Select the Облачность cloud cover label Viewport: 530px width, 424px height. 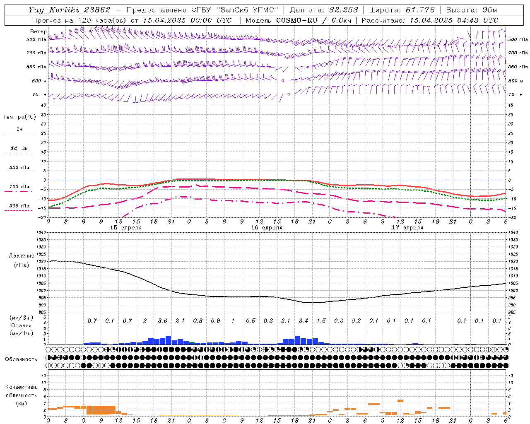pyautogui.click(x=21, y=359)
